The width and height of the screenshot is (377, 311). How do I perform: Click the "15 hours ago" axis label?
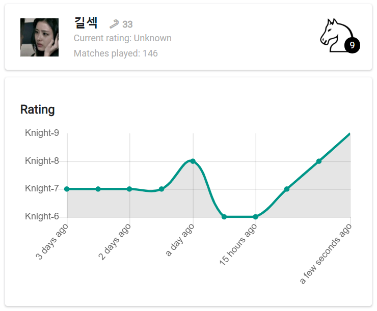(x=238, y=245)
